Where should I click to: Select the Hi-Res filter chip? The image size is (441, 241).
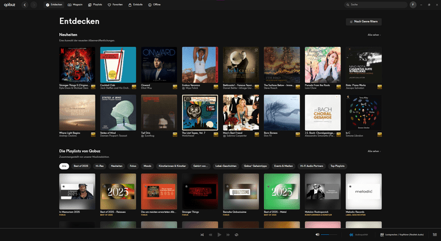pyautogui.click(x=100, y=166)
